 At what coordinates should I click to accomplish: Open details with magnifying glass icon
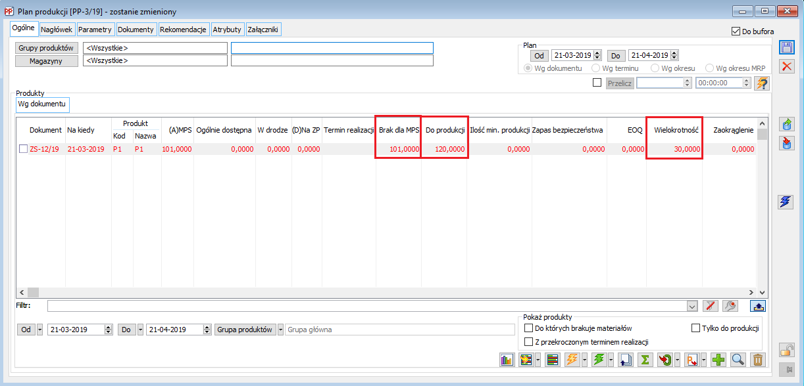(x=738, y=360)
